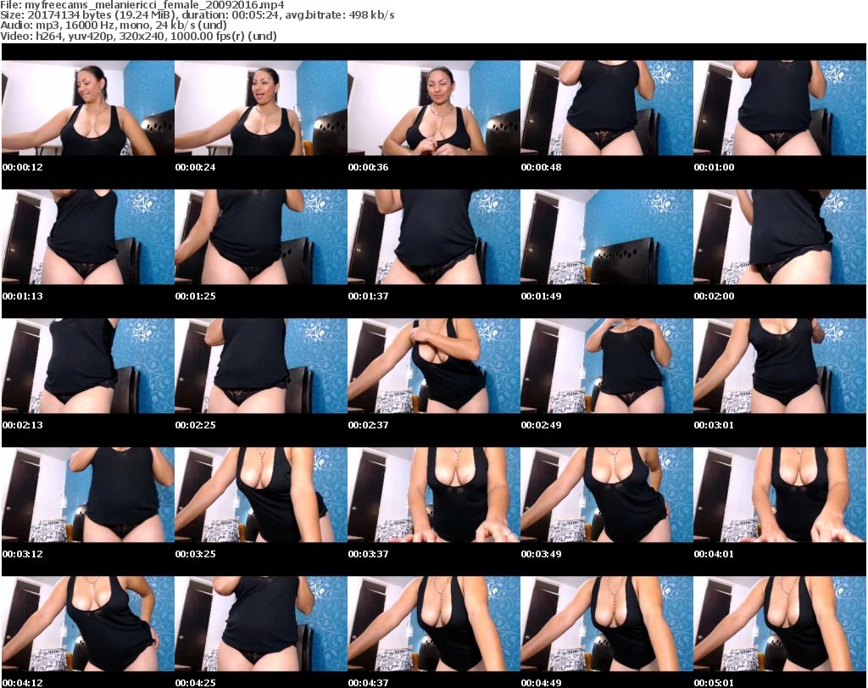The height and width of the screenshot is (688, 868).
Task: Select the thumbnail frame at 00:02:37
Action: 434,366
